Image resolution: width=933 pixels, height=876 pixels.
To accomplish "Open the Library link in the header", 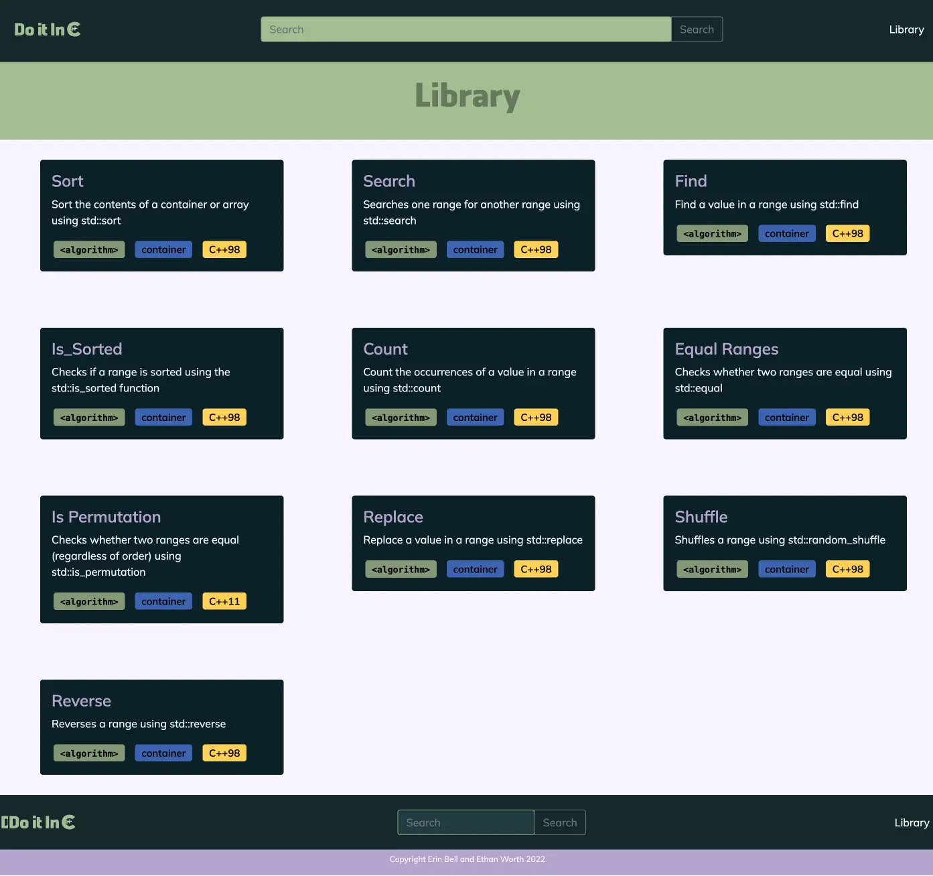I will pos(906,29).
